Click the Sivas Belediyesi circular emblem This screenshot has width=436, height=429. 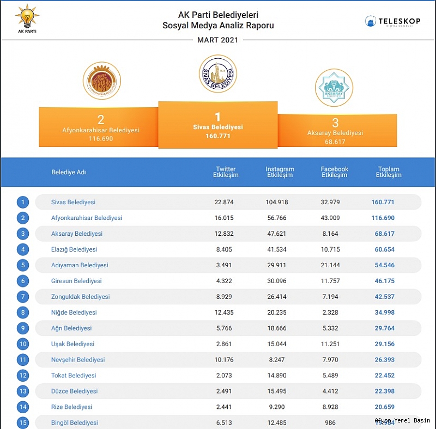click(218, 74)
